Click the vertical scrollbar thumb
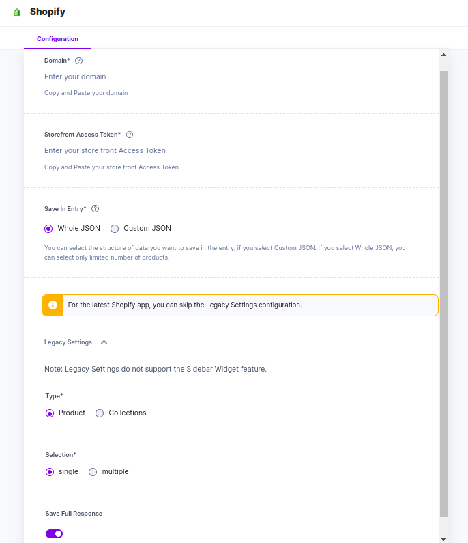Screen dimensions: 468x543 [444, 294]
